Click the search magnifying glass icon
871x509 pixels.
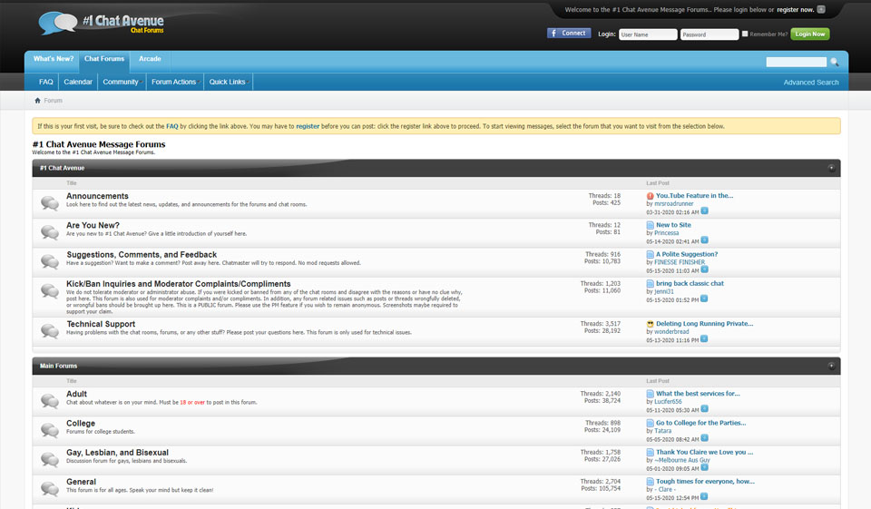[x=835, y=63]
